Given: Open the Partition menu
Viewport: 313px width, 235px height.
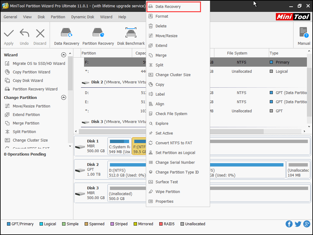Looking at the screenshot, I should click(58, 17).
